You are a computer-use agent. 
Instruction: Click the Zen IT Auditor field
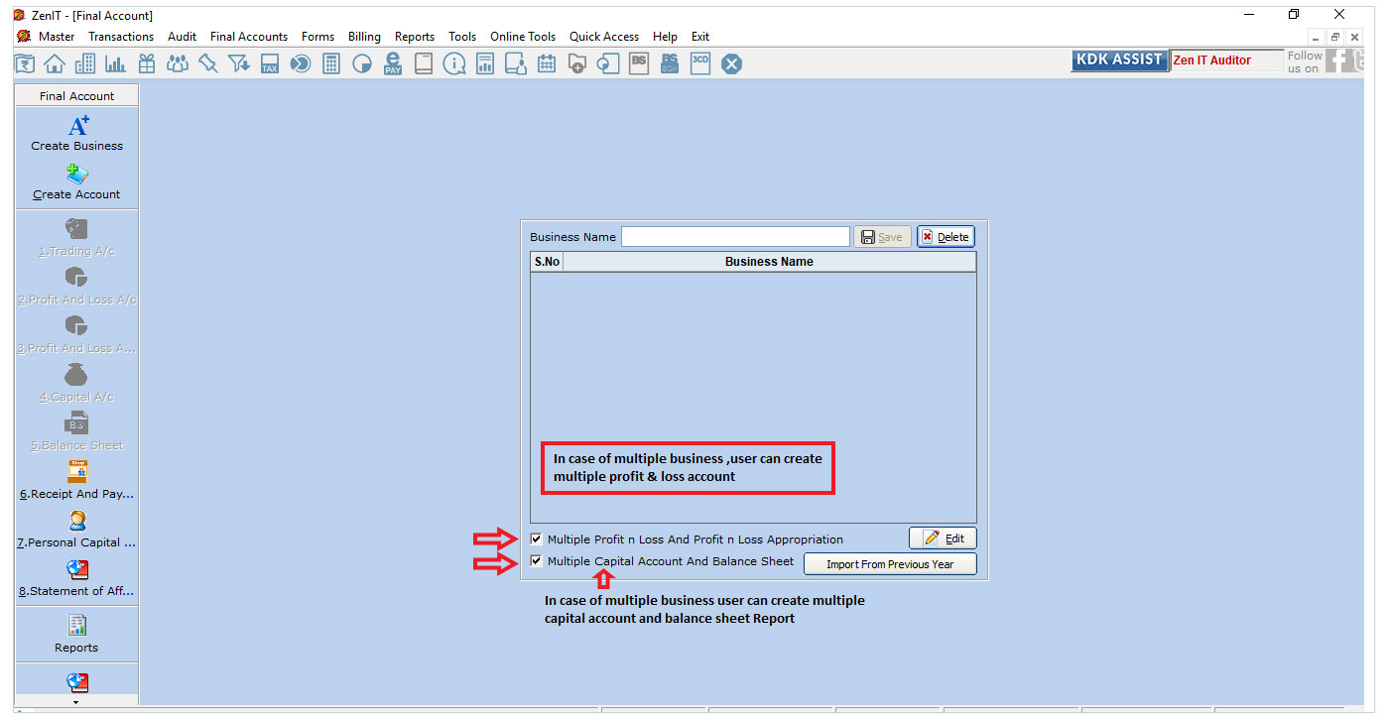point(1226,60)
